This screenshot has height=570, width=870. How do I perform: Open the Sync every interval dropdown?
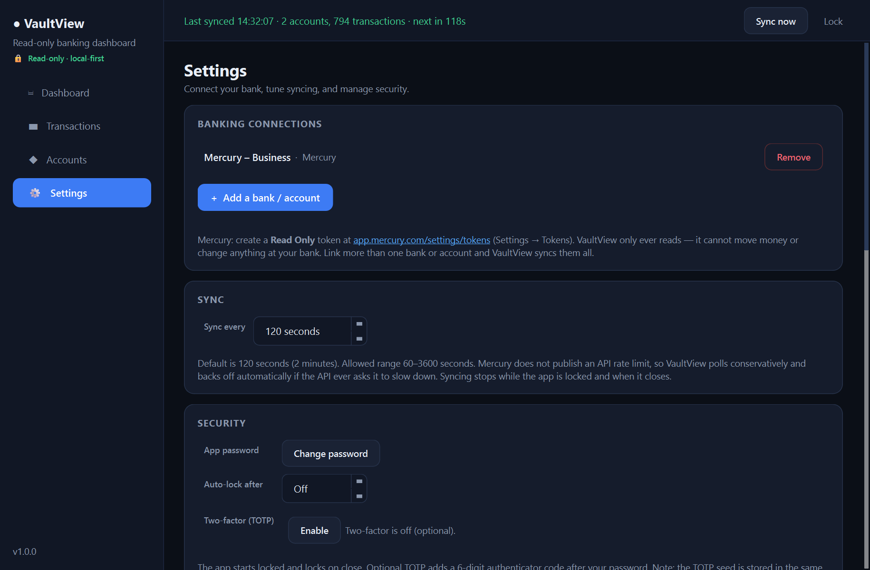[310, 331]
